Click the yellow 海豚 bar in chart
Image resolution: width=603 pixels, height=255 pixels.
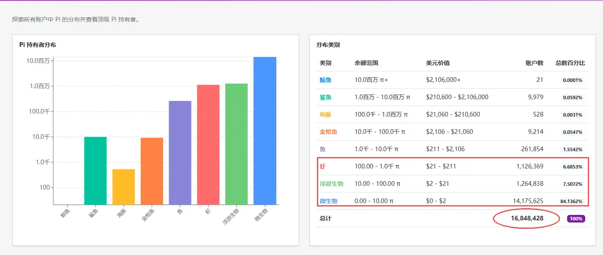tap(123, 187)
